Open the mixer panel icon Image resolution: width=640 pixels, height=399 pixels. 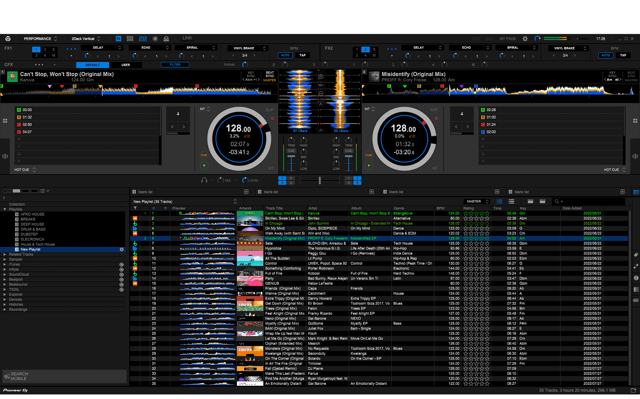pyautogui.click(x=142, y=38)
